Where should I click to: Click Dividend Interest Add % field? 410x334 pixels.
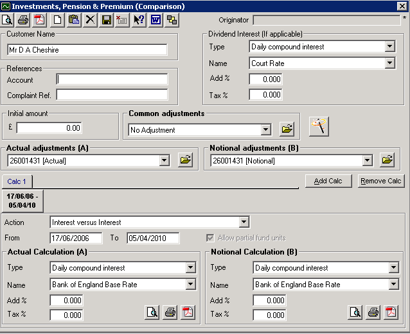coord(265,79)
